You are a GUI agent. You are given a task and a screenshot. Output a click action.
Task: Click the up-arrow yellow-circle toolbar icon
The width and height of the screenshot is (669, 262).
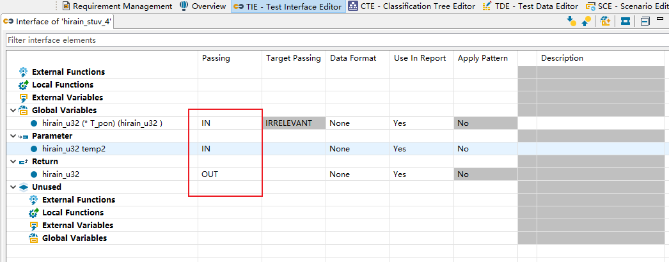(x=586, y=21)
